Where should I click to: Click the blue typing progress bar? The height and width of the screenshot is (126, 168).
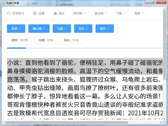17,48
